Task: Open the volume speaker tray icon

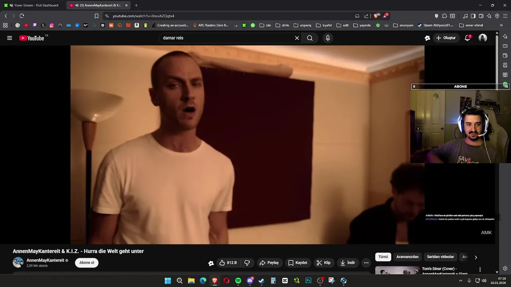Action: (484, 281)
